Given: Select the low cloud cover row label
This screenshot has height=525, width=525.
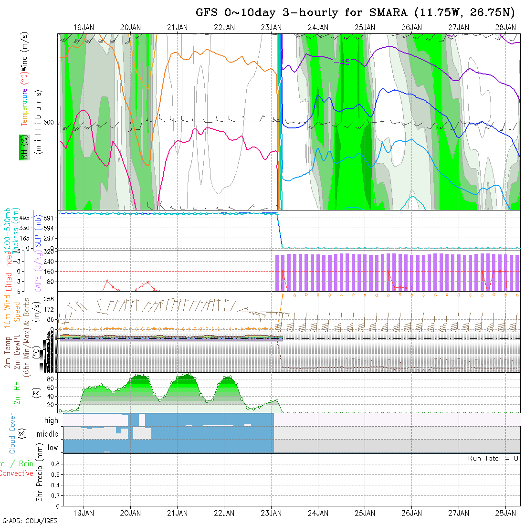Looking at the screenshot, I should 52,448.
